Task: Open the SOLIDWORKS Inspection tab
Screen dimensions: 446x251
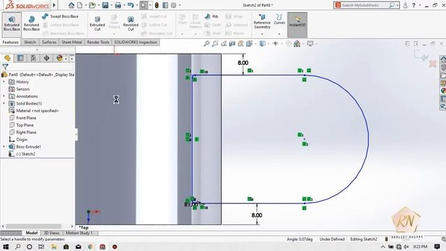Action: [135, 42]
